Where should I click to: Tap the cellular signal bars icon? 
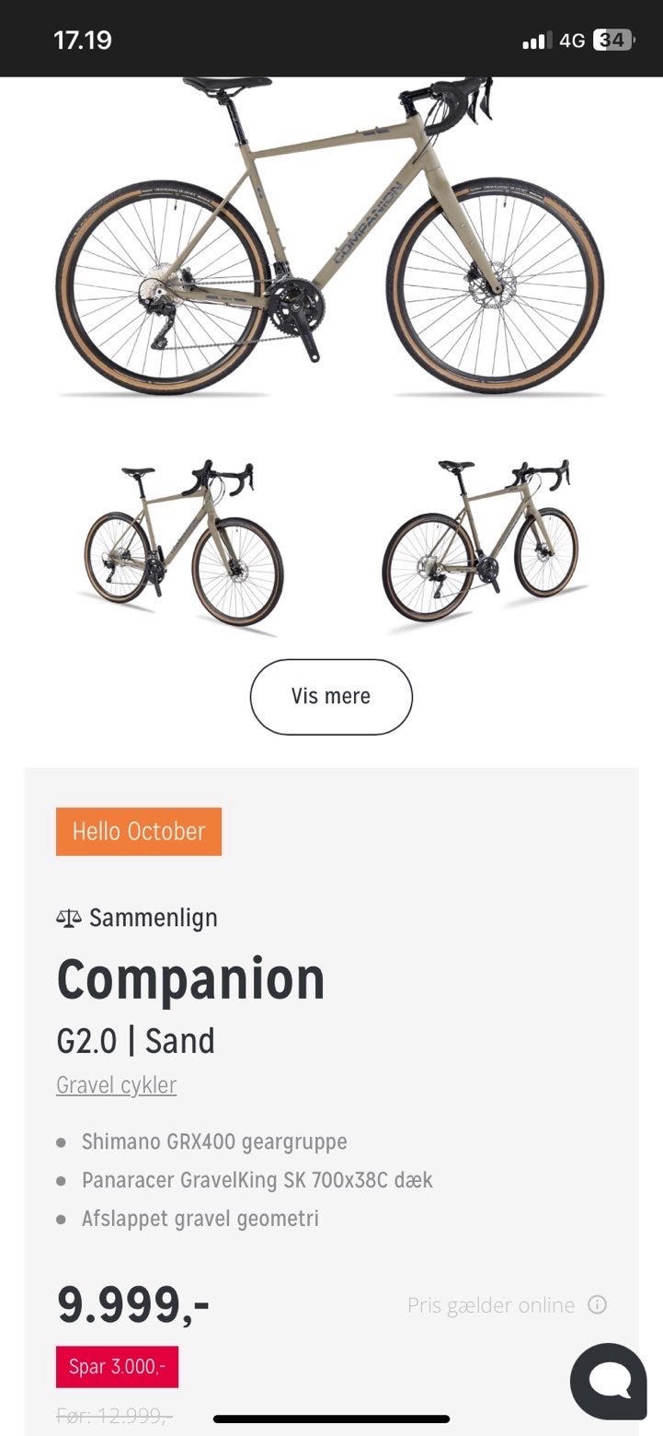536,41
